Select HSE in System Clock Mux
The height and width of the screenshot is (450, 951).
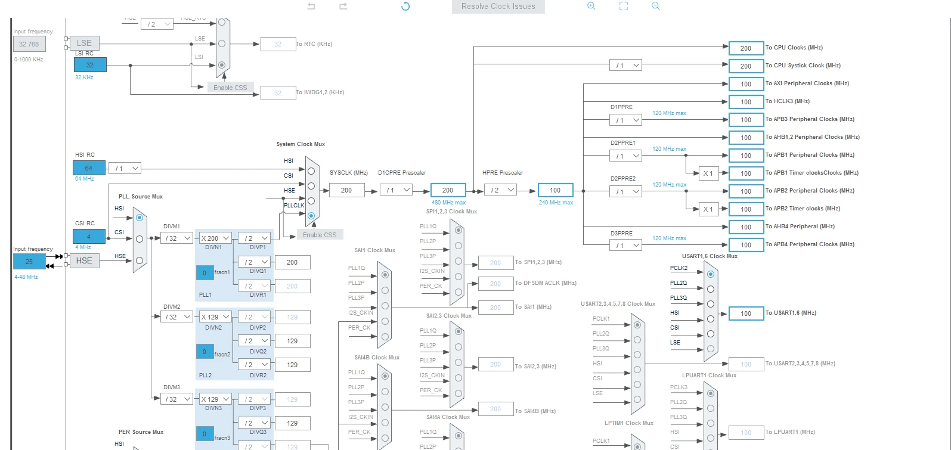coord(311,201)
